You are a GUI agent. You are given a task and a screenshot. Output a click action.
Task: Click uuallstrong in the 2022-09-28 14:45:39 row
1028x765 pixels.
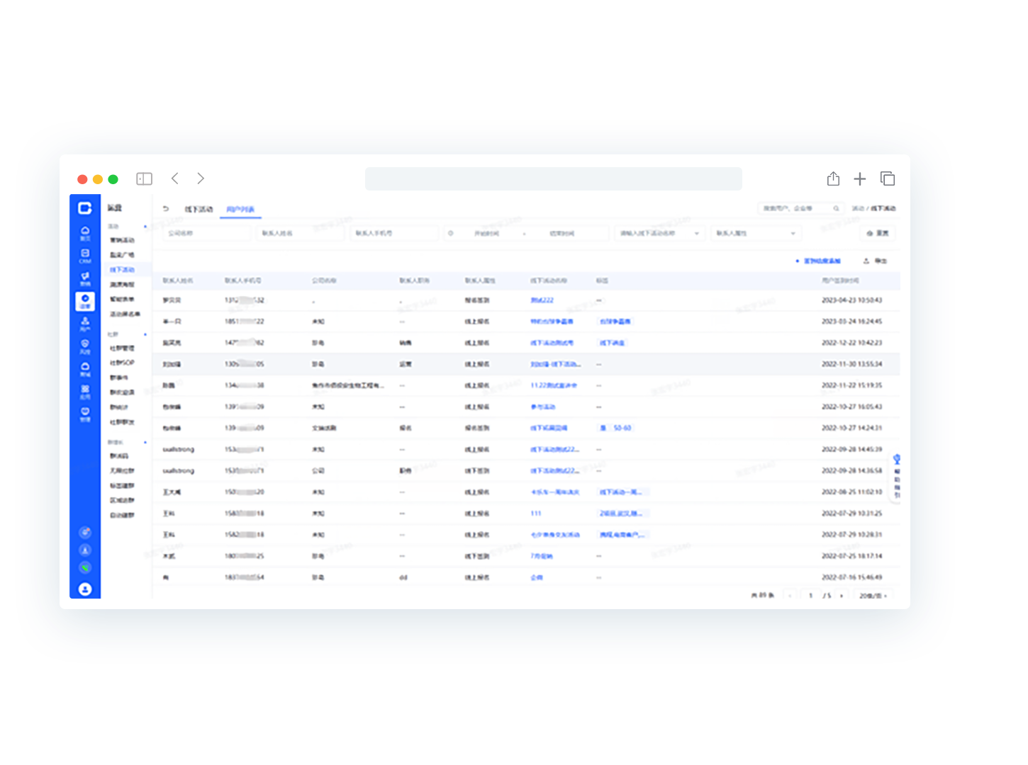click(178, 450)
